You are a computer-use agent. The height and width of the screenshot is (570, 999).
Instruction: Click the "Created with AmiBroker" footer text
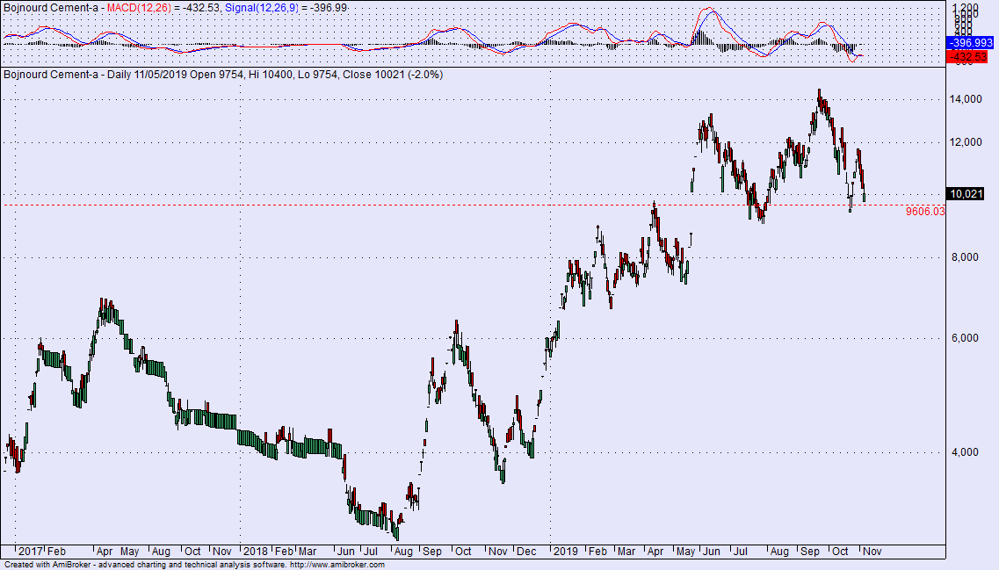point(47,565)
